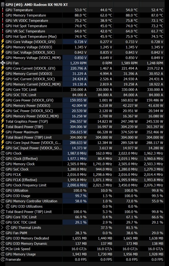
Task: Click the Total Board Power value 304.006 W
Action: (x=78, y=127)
